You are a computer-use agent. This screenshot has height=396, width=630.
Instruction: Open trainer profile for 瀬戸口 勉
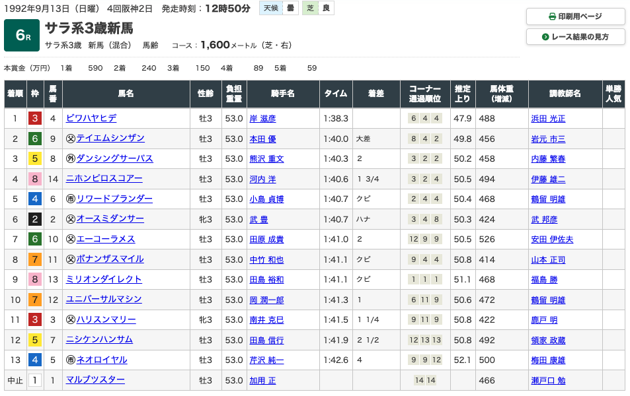click(x=548, y=380)
